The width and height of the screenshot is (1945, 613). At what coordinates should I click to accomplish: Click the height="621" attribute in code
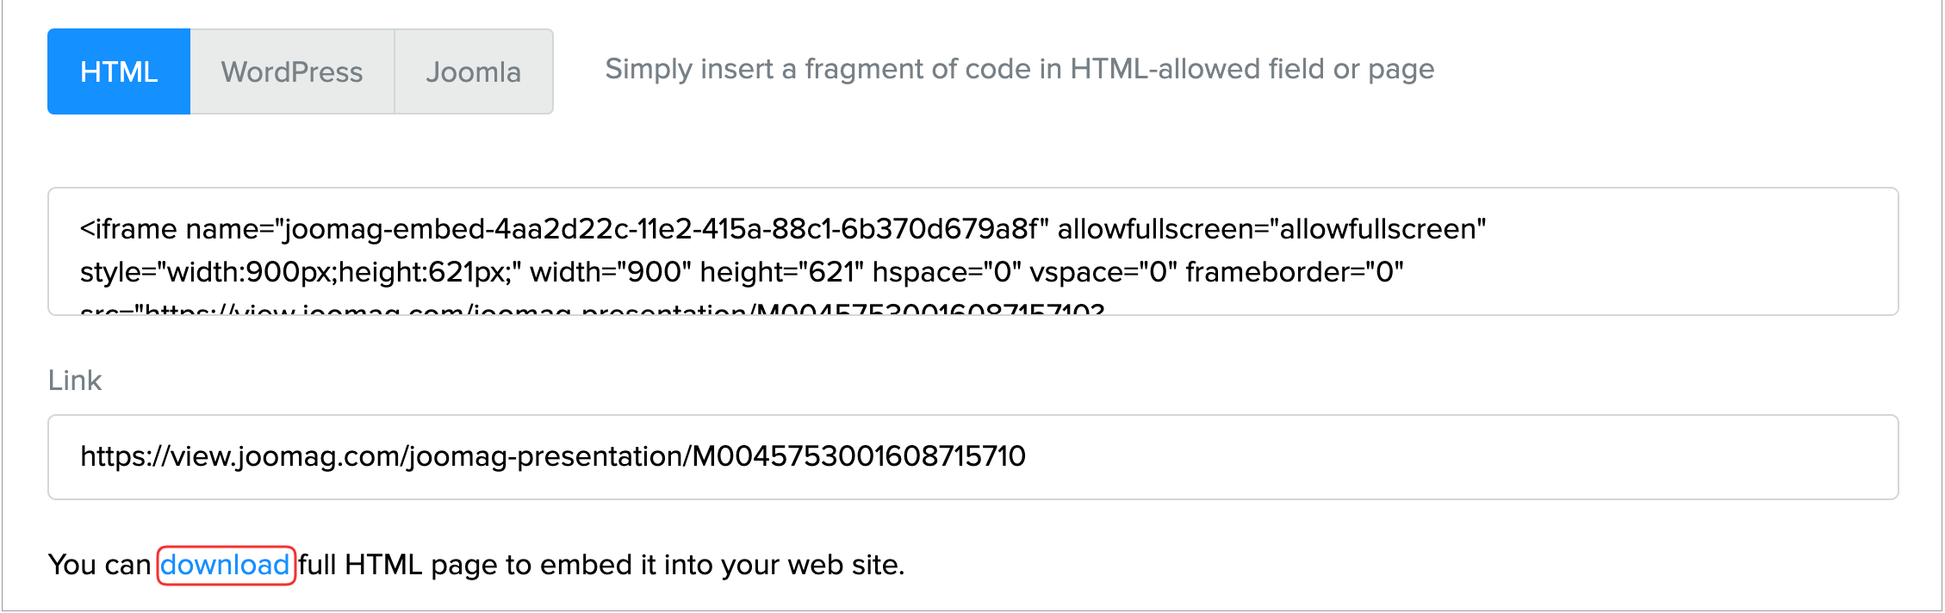[x=781, y=272]
